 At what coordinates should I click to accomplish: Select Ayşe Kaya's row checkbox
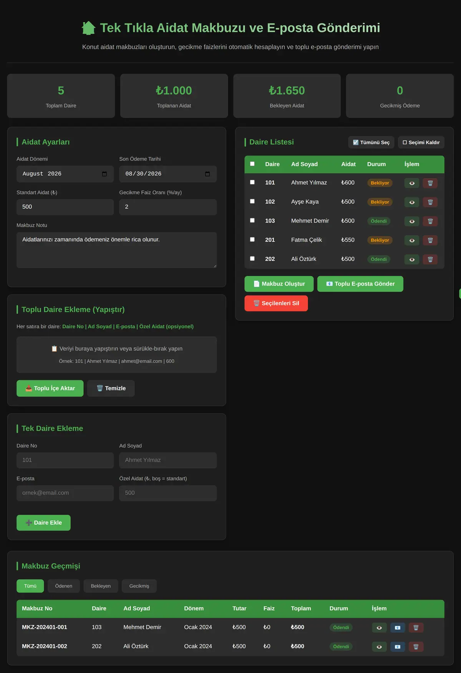[x=252, y=201]
